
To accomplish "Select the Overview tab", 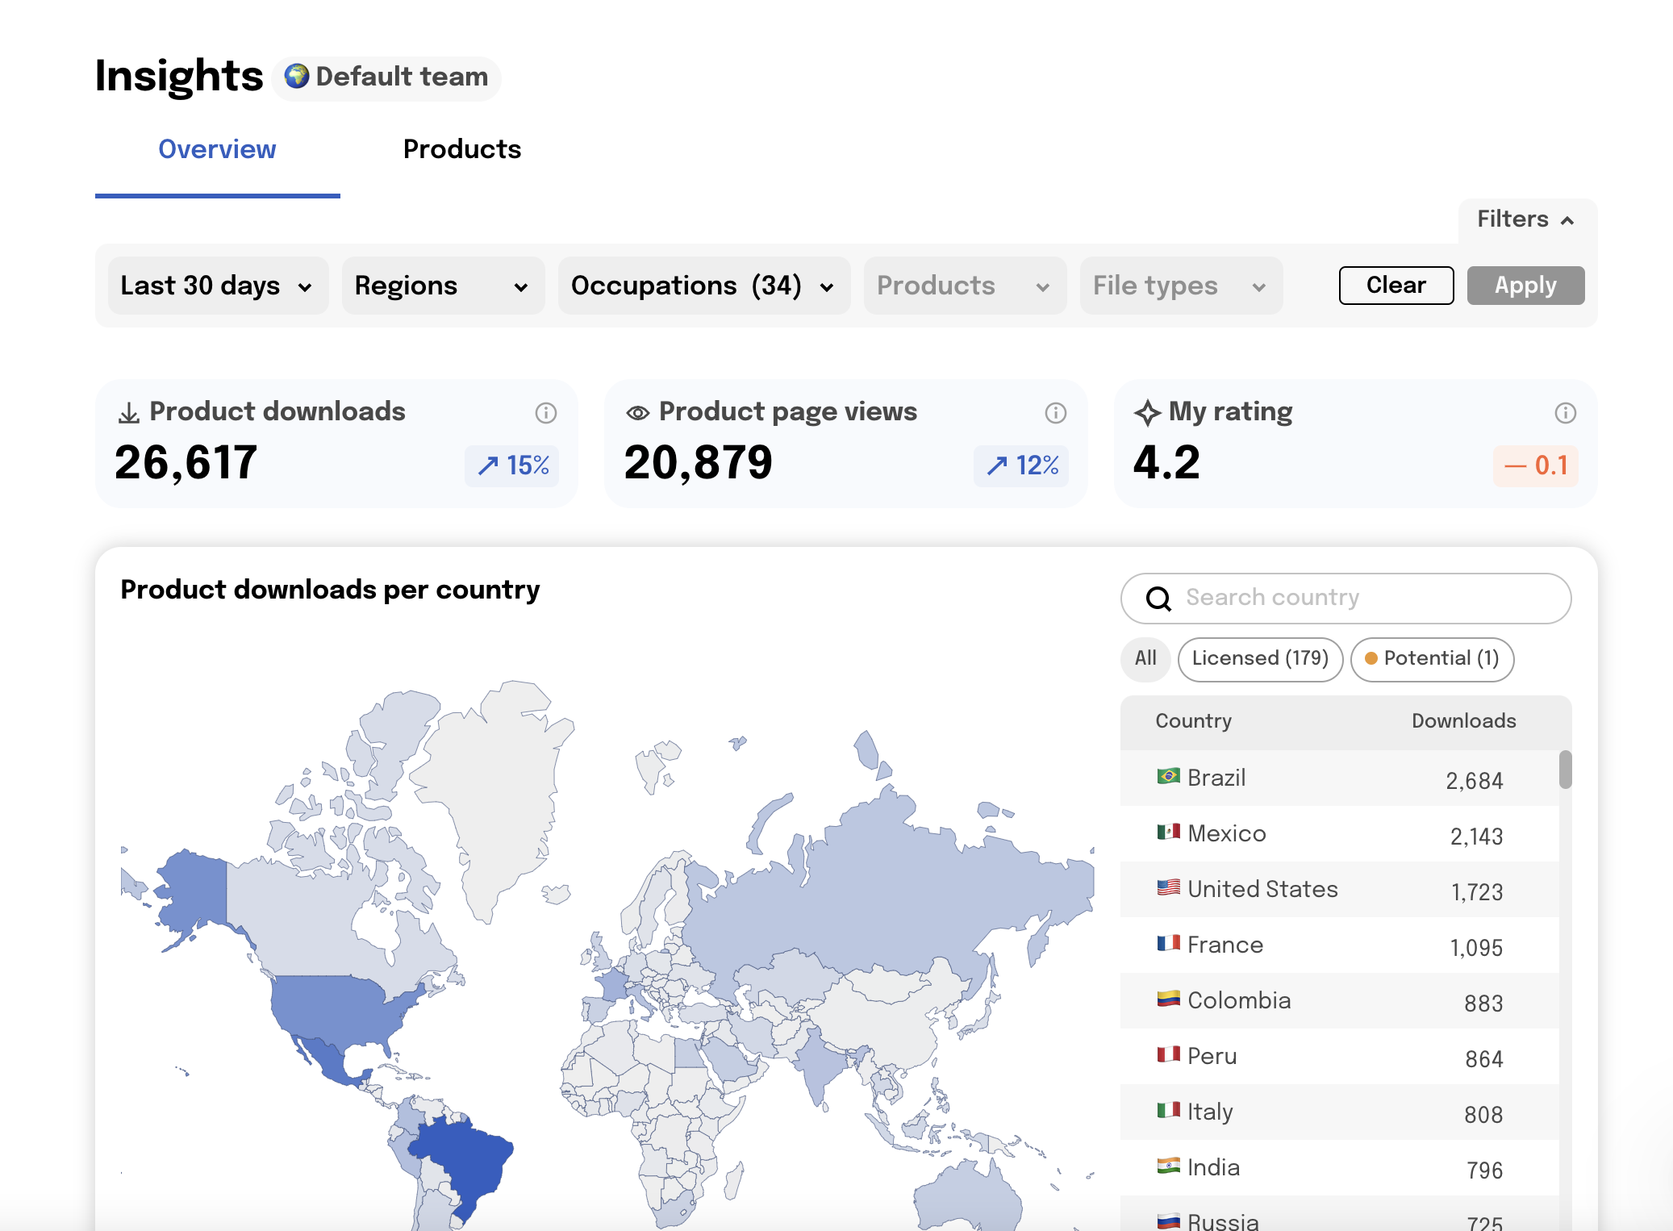I will (217, 149).
